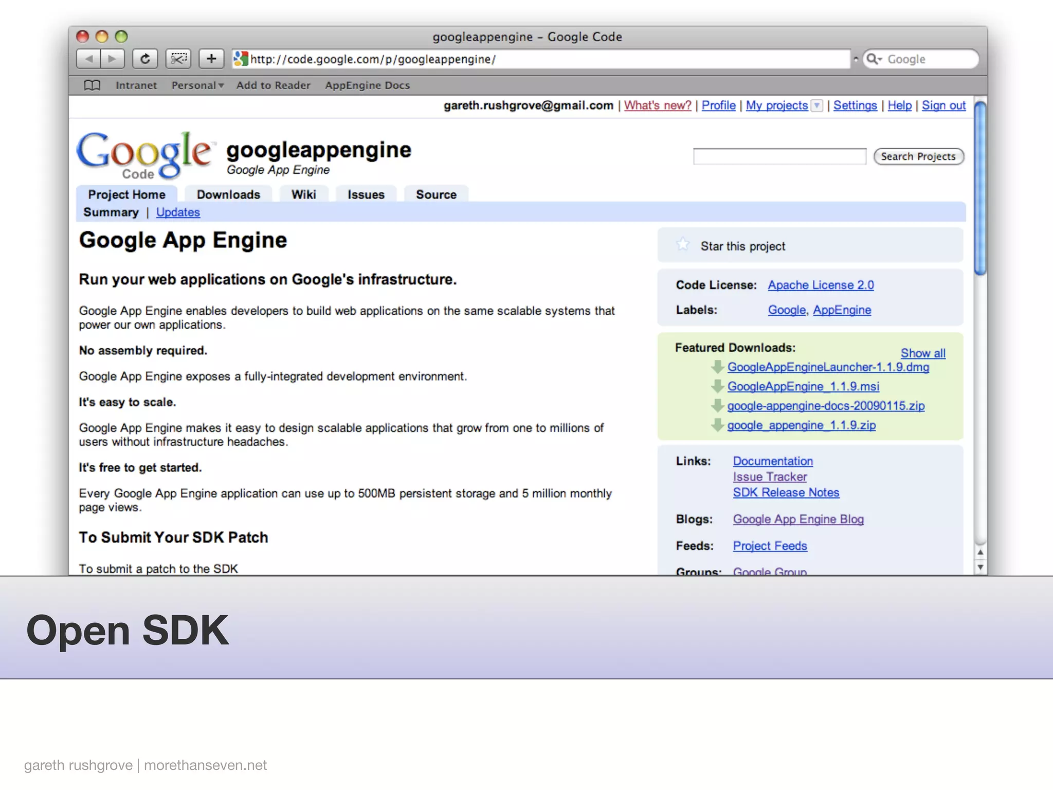Open the Intranet bookmark
Viewport: 1053px width, 790px height.
[x=136, y=85]
